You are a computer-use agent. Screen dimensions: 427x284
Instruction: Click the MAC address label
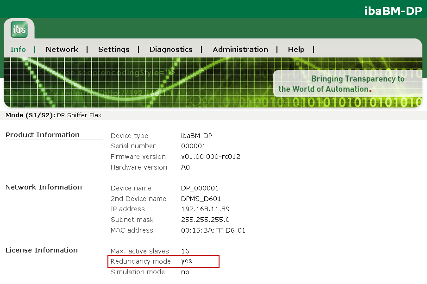(132, 230)
